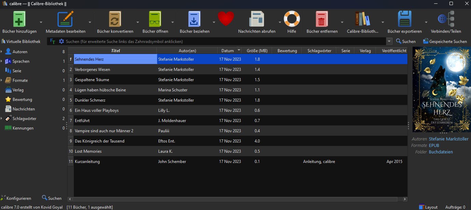Expand the Formate tree node arrow
Screen dimensions: 471x210
(2, 80)
